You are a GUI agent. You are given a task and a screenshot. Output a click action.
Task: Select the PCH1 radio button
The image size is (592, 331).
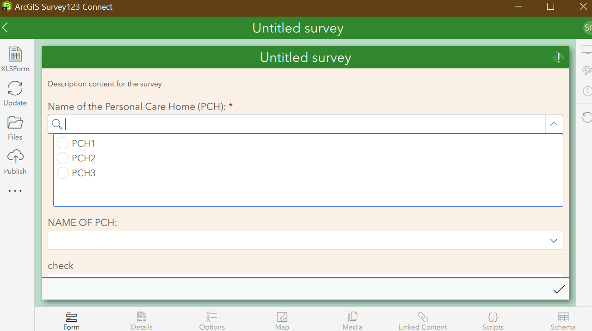click(x=63, y=144)
